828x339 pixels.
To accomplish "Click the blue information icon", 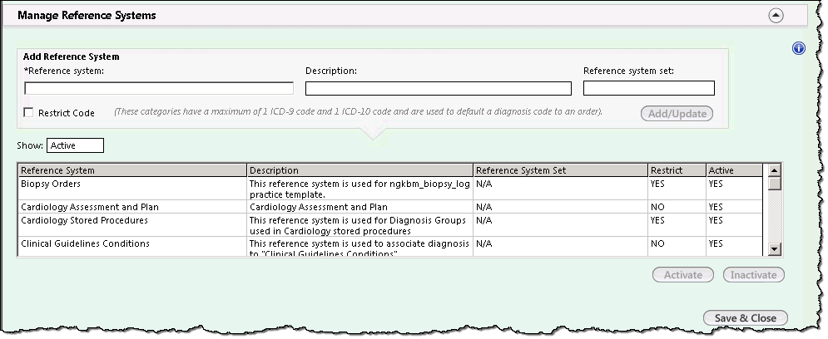I will (x=799, y=48).
